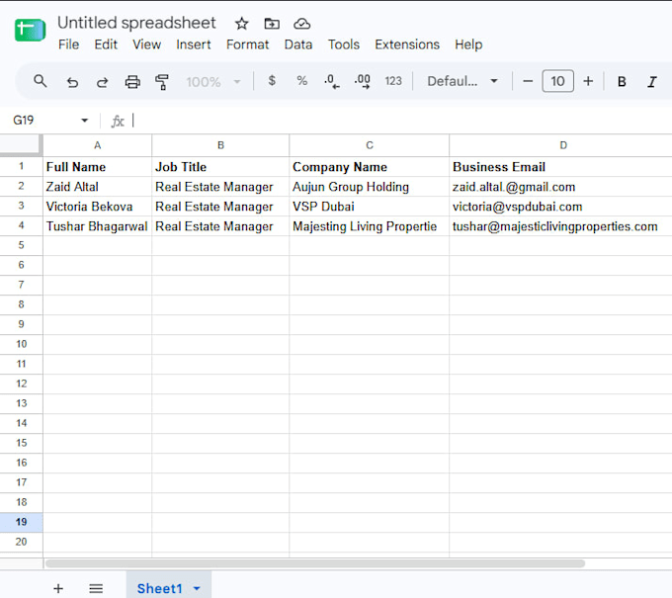The height and width of the screenshot is (598, 672).
Task: Open the Data menu
Action: (x=298, y=44)
